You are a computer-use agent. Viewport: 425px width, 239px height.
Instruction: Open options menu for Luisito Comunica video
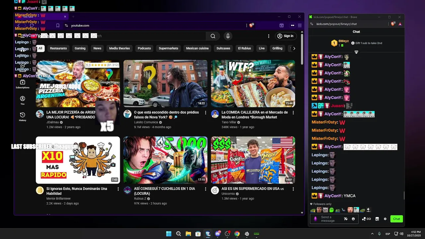[x=206, y=113]
